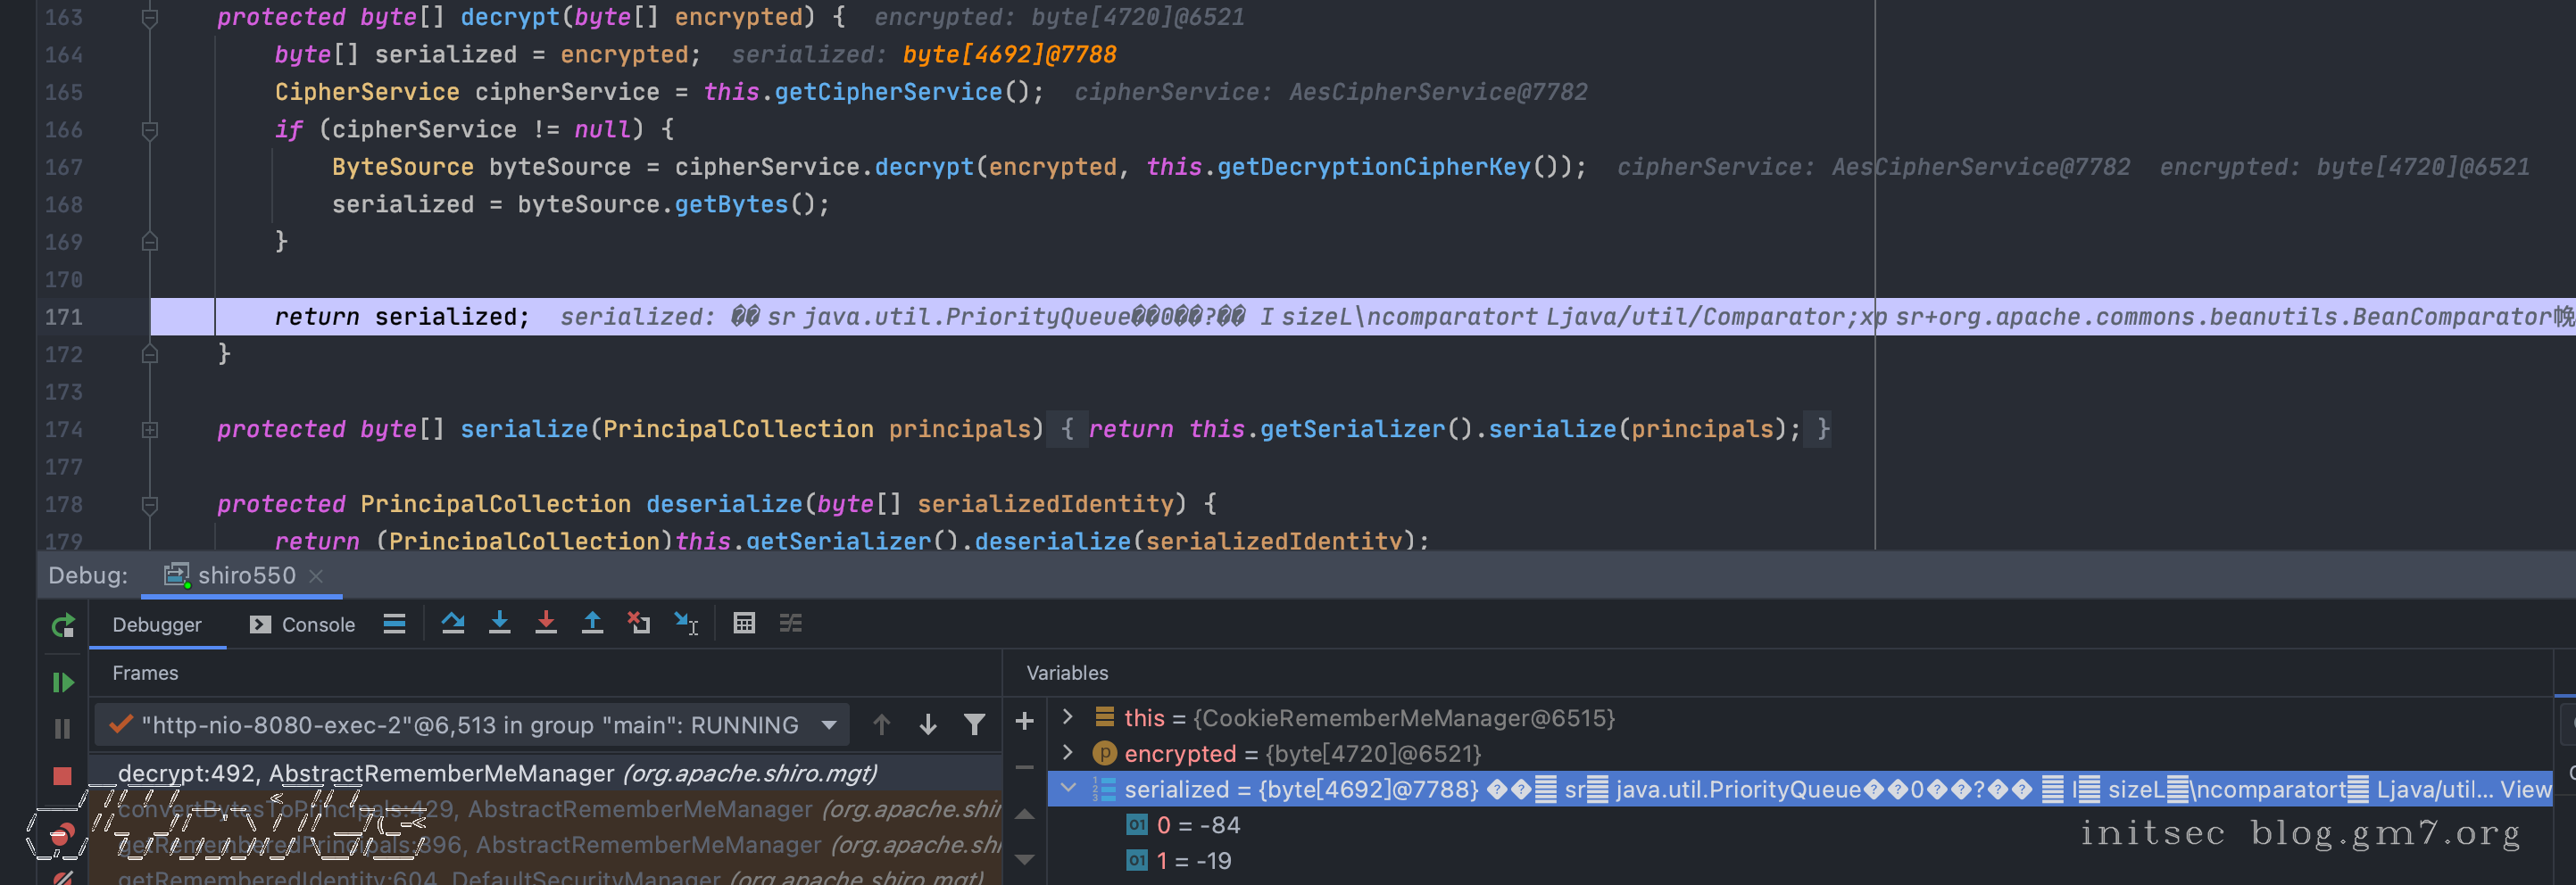Toggle fold marker at line 163
Screen dimensions: 2576x885
pos(150,17)
